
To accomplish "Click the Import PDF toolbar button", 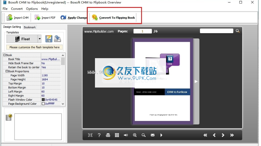I will (45, 18).
